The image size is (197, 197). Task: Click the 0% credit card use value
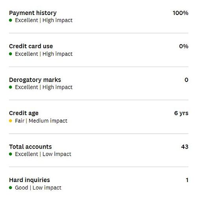(184, 46)
